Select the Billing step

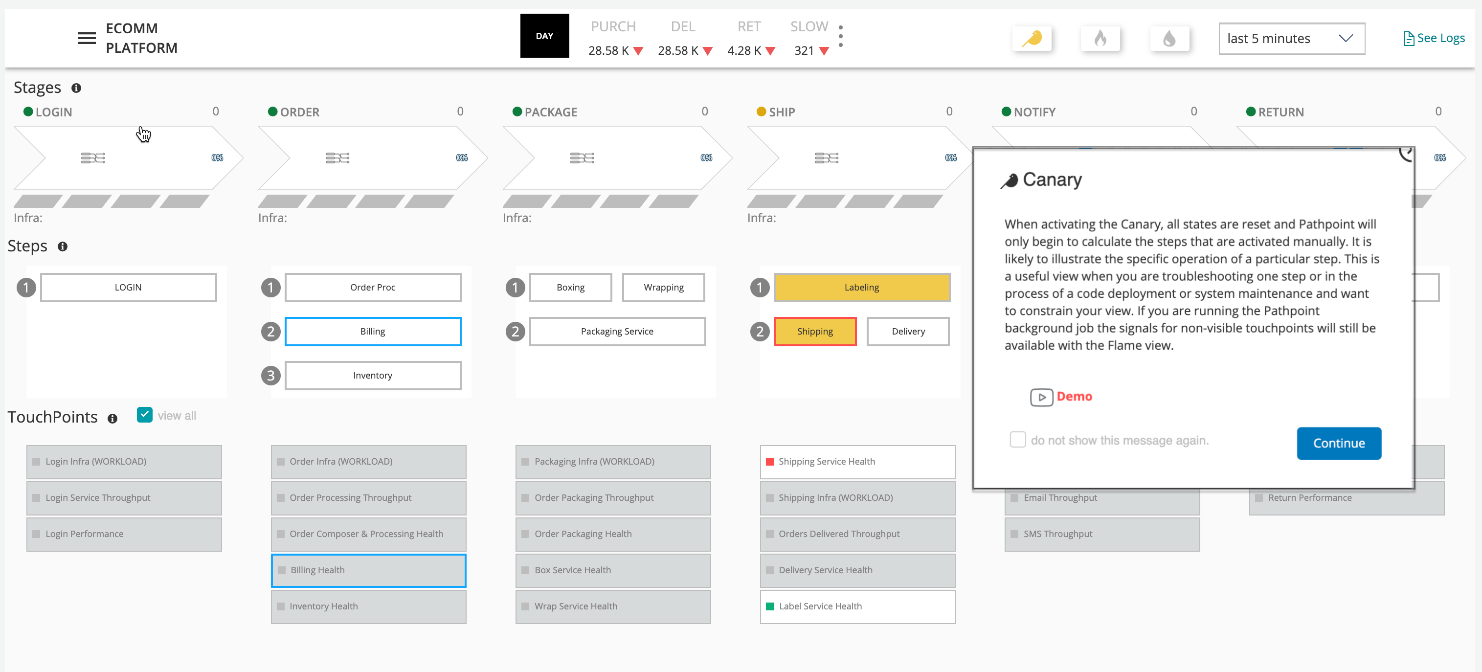point(373,332)
